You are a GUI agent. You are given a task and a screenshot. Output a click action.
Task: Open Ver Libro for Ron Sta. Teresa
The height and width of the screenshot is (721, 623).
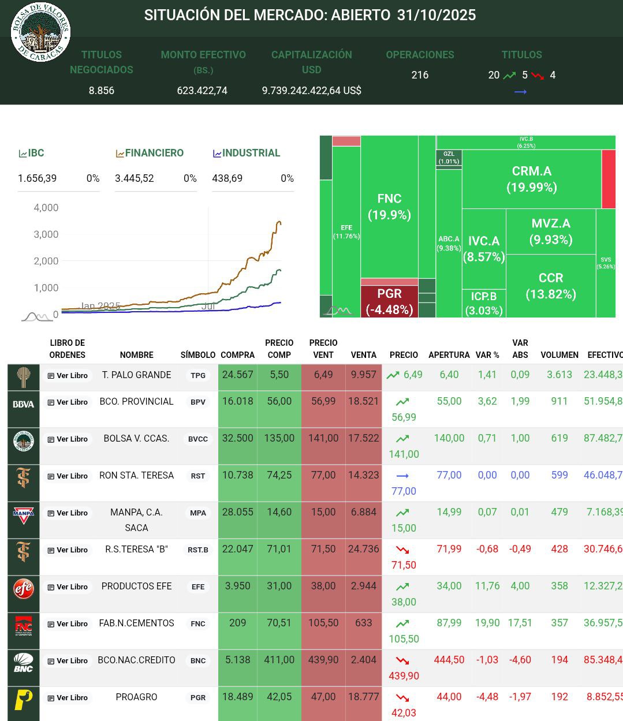point(68,476)
